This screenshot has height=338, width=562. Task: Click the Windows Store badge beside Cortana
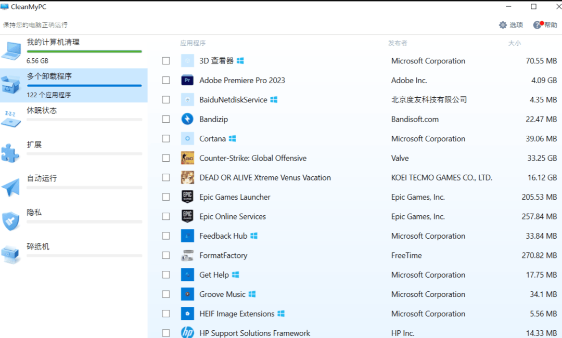pos(232,138)
